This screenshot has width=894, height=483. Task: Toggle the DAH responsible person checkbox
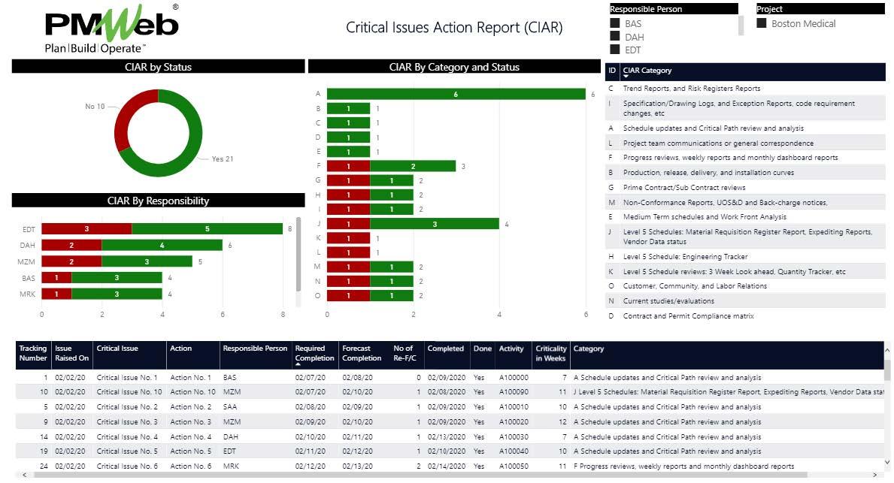tap(615, 37)
